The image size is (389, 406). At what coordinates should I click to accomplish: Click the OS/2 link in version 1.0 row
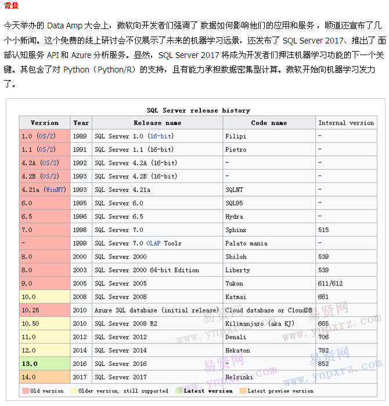46,136
